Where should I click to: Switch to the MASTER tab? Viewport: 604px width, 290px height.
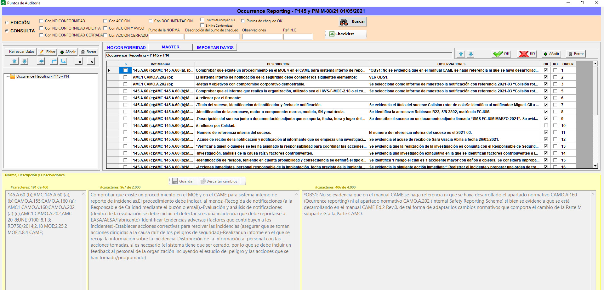[x=170, y=47]
